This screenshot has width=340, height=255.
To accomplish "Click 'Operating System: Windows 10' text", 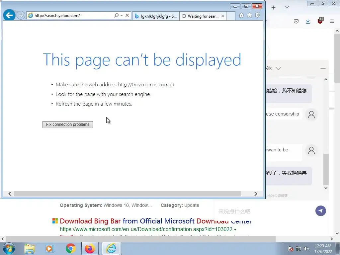I will click(x=106, y=205).
